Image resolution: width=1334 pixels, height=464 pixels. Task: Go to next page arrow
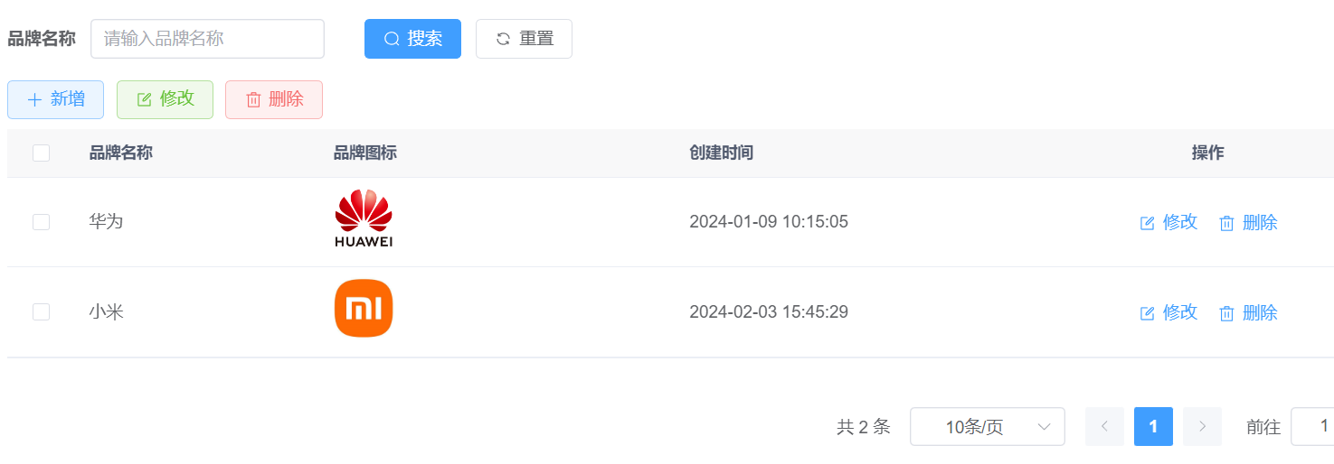tap(1202, 426)
